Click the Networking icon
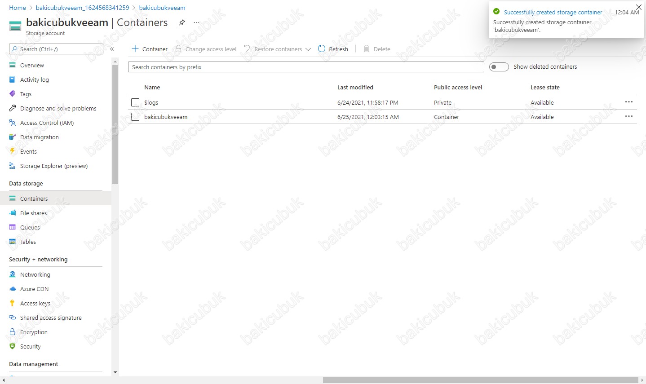The width and height of the screenshot is (646, 384). click(13, 274)
